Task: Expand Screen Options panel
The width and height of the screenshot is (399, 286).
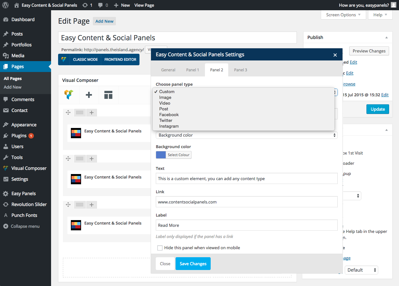Action: [x=343, y=15]
